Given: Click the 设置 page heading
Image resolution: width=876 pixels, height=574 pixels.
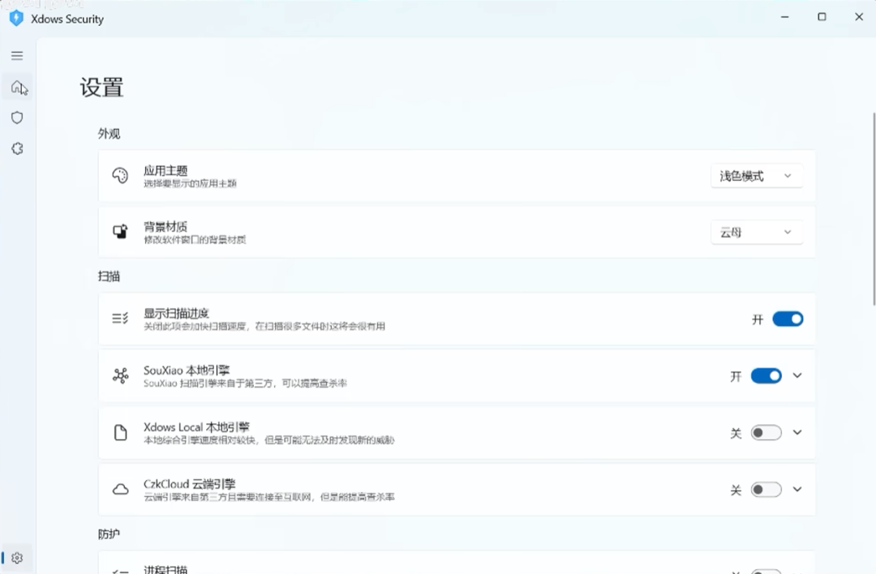Looking at the screenshot, I should click(x=101, y=88).
